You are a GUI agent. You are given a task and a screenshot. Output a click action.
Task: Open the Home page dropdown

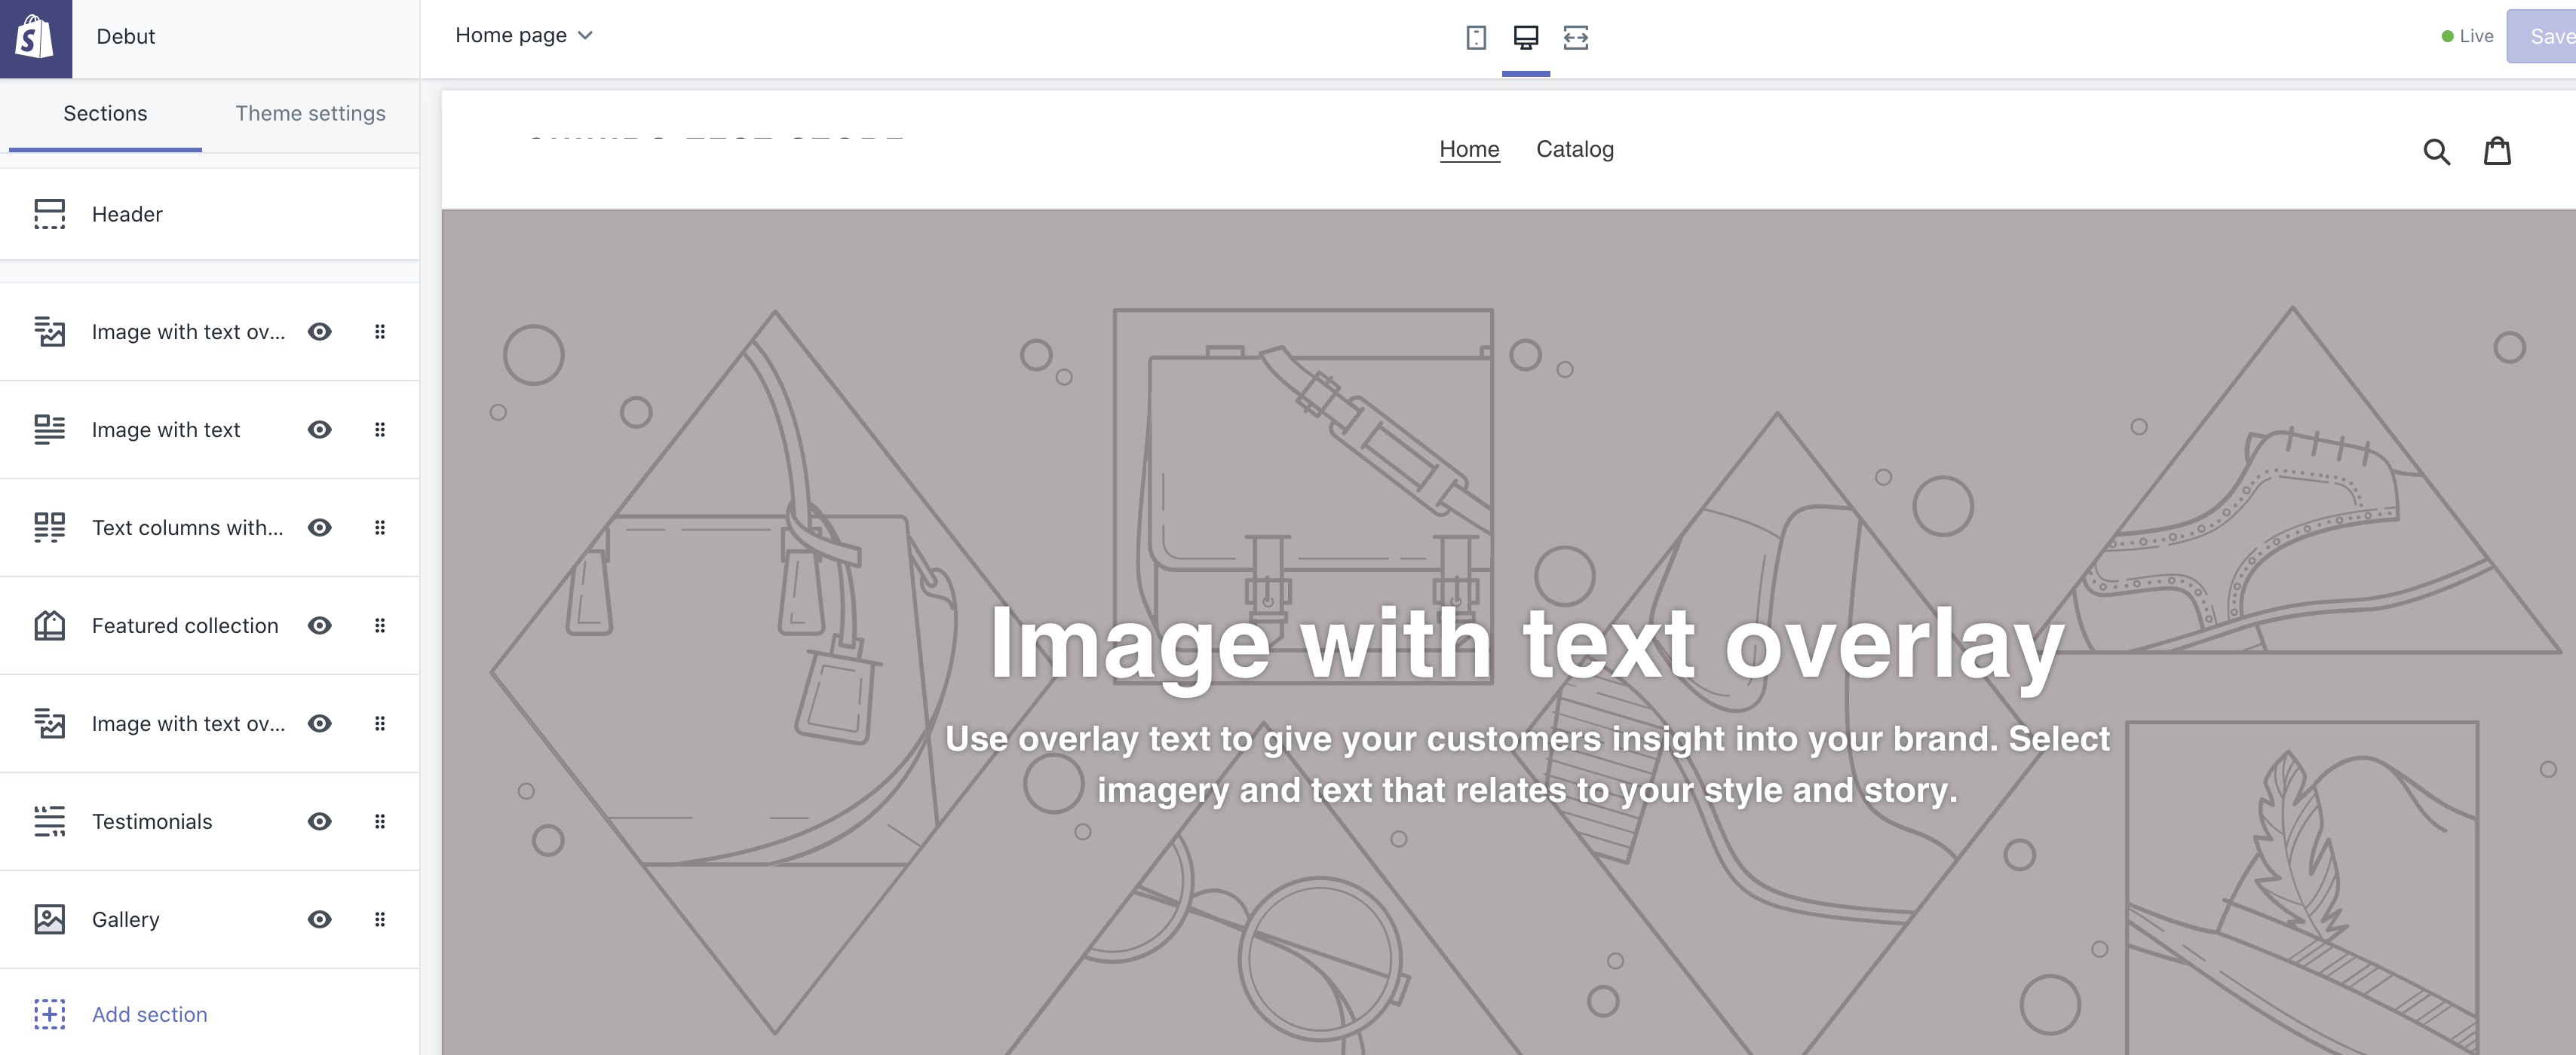click(524, 35)
